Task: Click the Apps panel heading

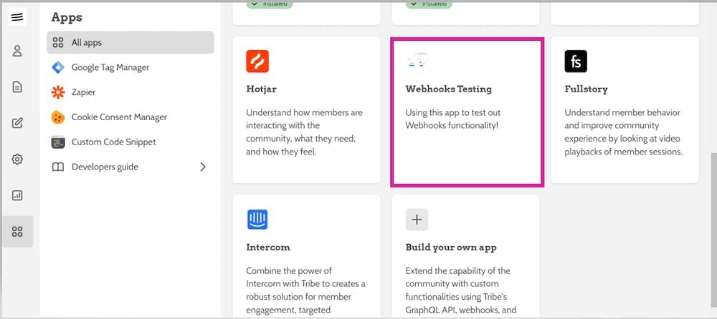Action: coord(67,17)
